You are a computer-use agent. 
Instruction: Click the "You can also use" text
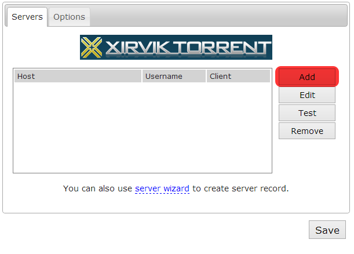point(98,188)
